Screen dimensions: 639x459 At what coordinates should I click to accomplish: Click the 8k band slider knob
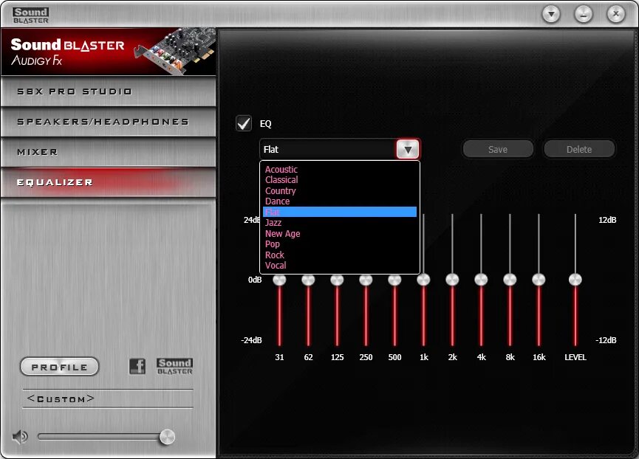click(x=510, y=280)
